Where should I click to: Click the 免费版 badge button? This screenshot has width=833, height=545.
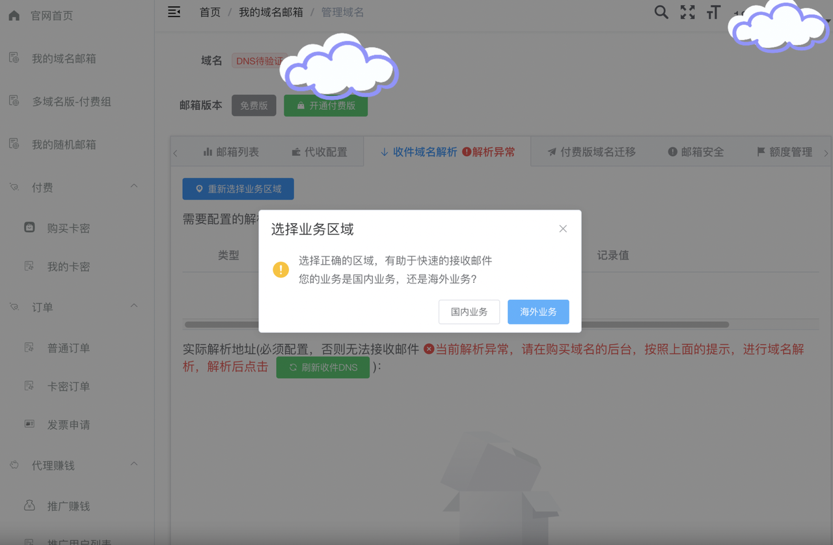254,105
